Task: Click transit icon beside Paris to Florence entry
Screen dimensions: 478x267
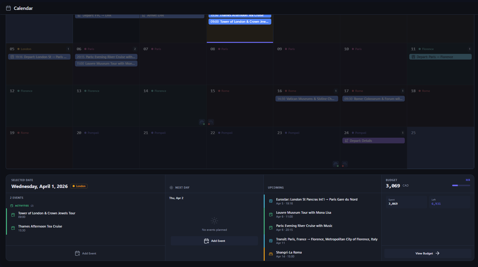Action: coord(271,241)
